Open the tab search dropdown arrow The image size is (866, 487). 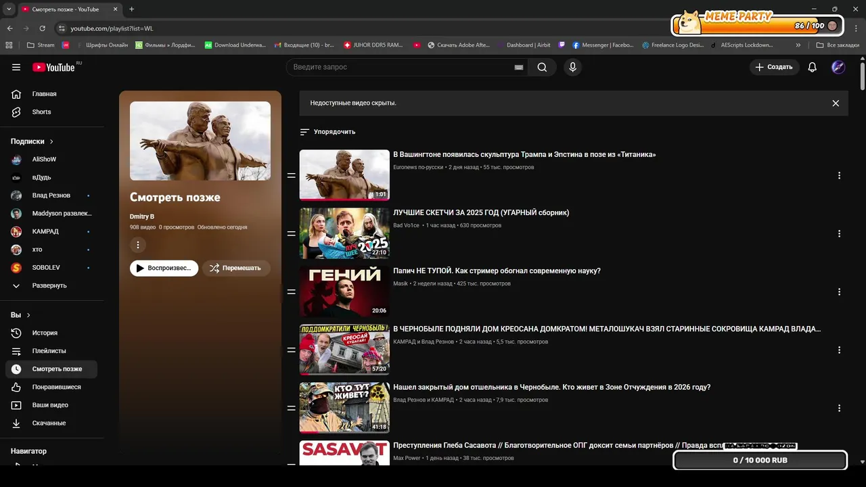tap(9, 9)
